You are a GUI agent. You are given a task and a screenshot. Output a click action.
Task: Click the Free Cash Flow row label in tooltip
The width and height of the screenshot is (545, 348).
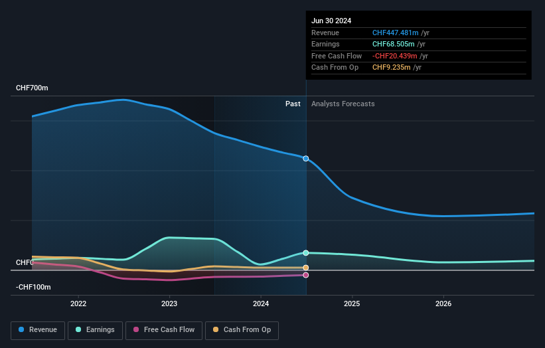[337, 56]
